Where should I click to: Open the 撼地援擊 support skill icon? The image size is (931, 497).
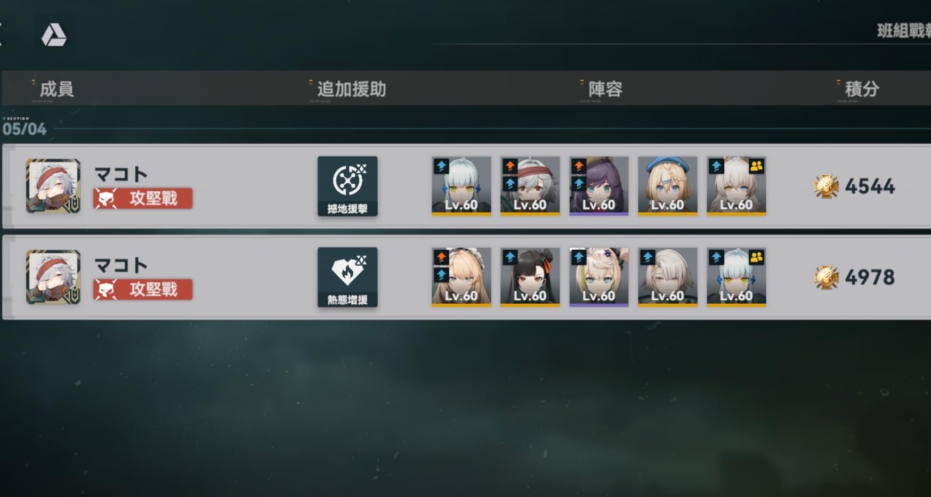[347, 186]
